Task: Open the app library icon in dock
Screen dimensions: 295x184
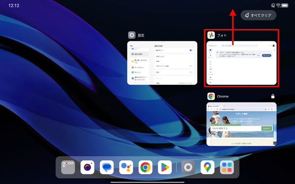Action: click(x=227, y=167)
